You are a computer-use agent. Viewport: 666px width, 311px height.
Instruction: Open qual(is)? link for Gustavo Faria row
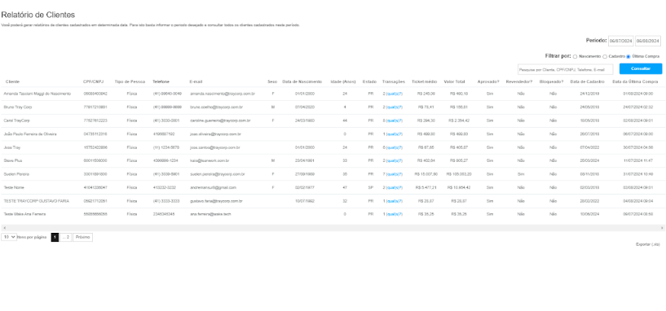click(395, 201)
